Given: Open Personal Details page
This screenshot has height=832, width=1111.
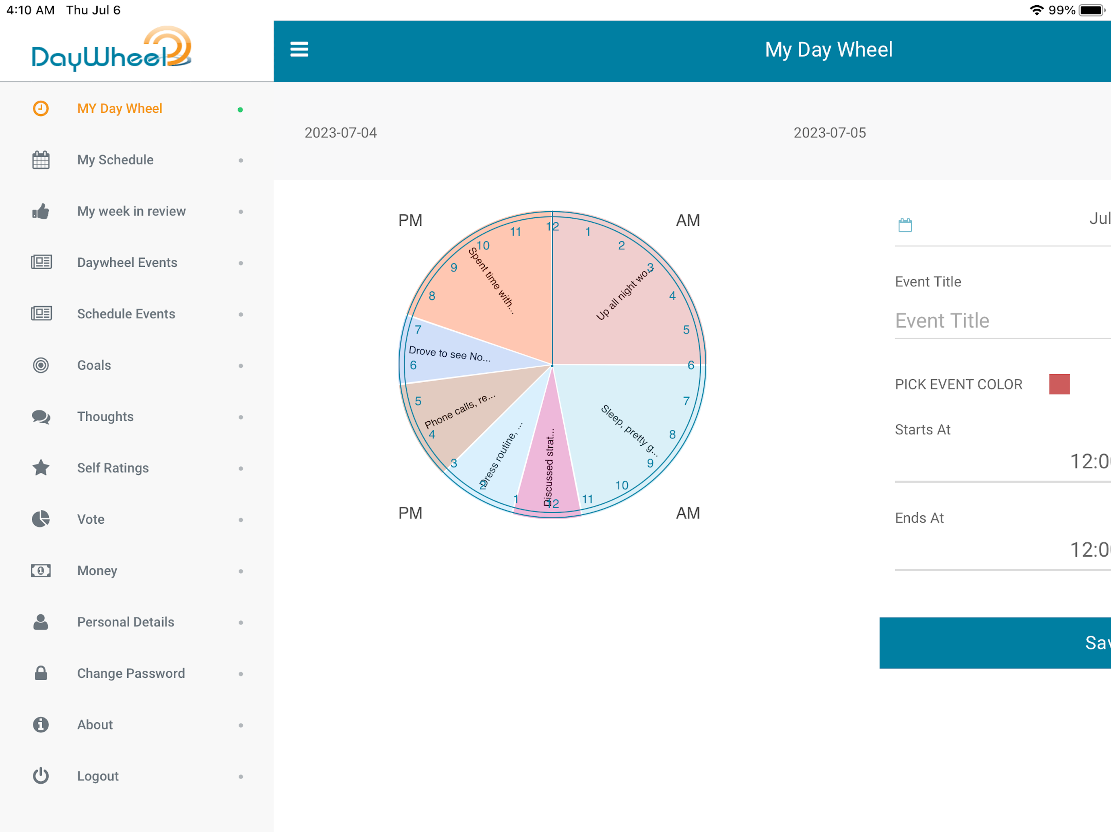Looking at the screenshot, I should click(126, 622).
